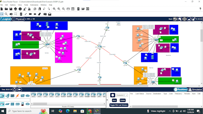Screen dimensions: 203x114
Task: Open help with the question mark
Action: tap(200, 9)
